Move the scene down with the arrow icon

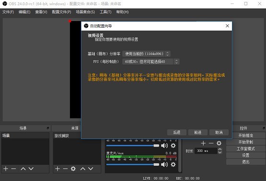pos(31,169)
